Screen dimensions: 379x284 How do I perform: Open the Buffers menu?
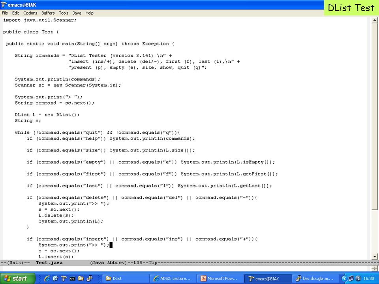(48, 13)
